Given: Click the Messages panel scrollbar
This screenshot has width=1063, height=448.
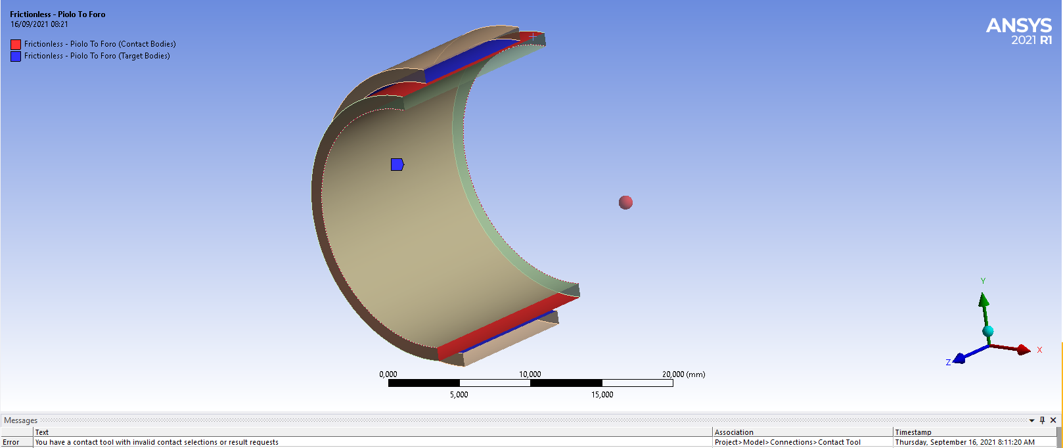Looking at the screenshot, I should tap(1058, 437).
